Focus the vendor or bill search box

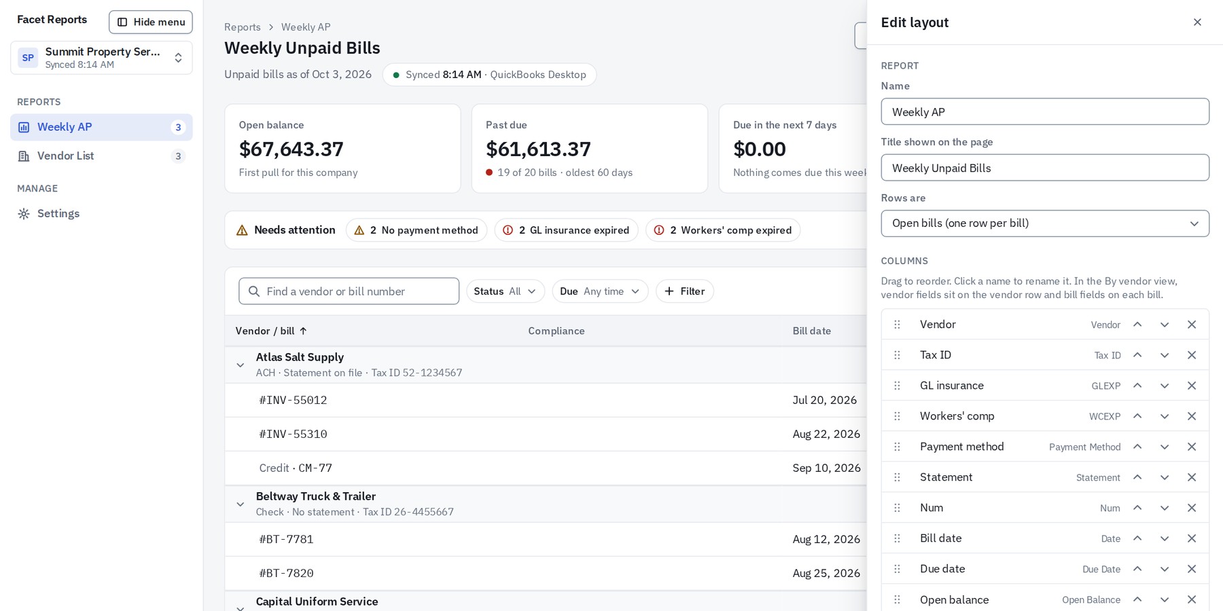[x=349, y=291]
